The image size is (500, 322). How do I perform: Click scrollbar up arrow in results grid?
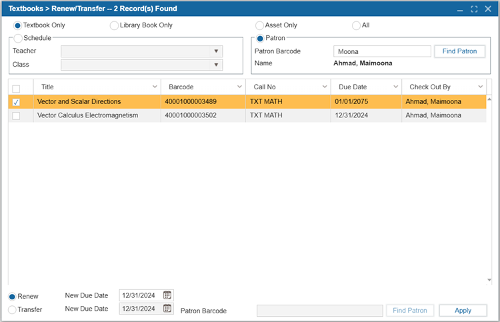pyautogui.click(x=489, y=99)
